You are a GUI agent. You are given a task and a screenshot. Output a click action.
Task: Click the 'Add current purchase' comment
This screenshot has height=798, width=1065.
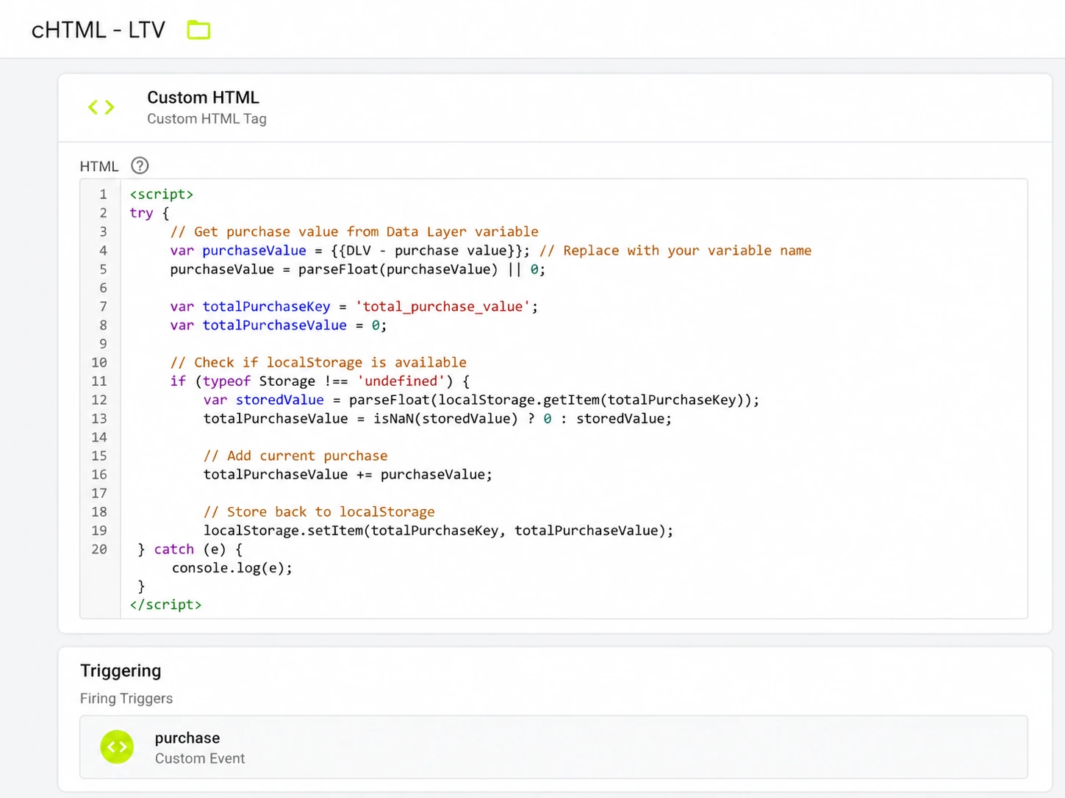click(295, 456)
